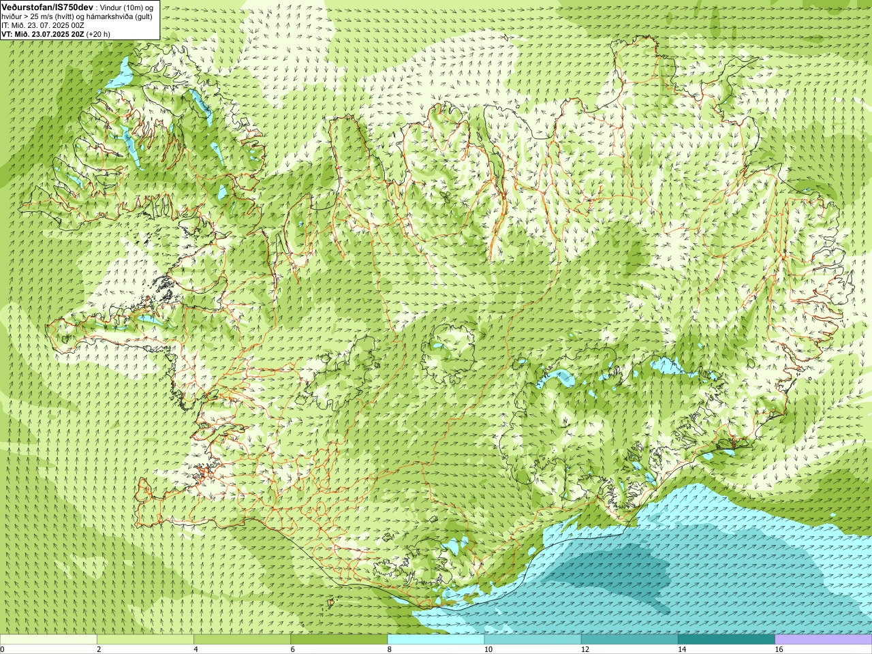This screenshot has width=872, height=654.
Task: Click the cyan 10–12 m/s legend swatch
Action: (533, 639)
